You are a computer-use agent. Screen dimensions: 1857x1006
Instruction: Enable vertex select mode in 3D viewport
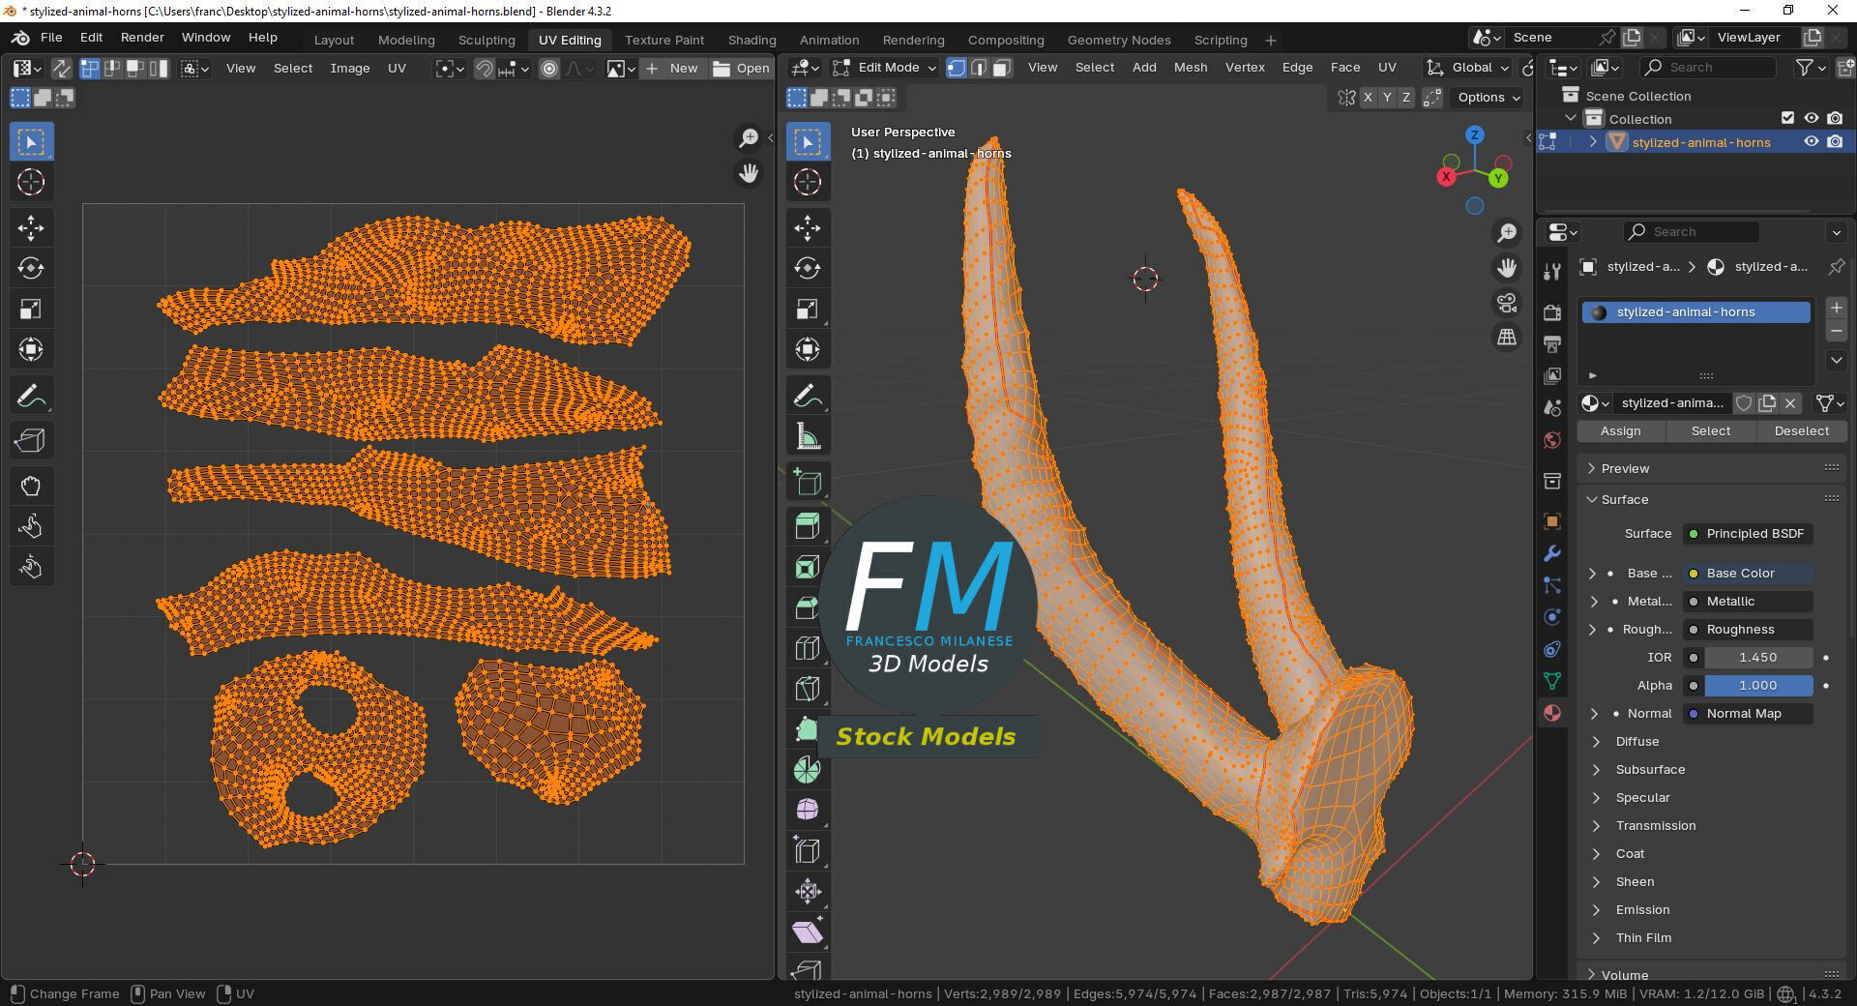click(956, 68)
